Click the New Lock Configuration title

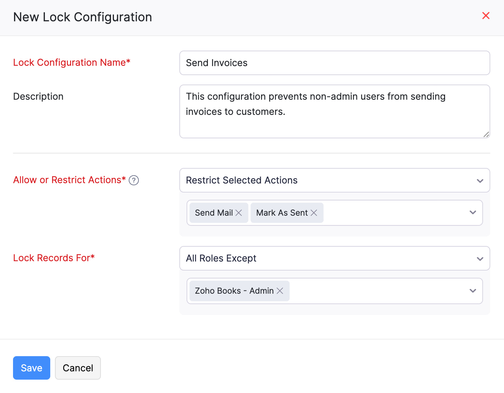tap(82, 17)
